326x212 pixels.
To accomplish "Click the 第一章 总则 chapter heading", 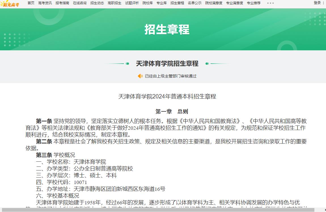I will coord(172,111).
